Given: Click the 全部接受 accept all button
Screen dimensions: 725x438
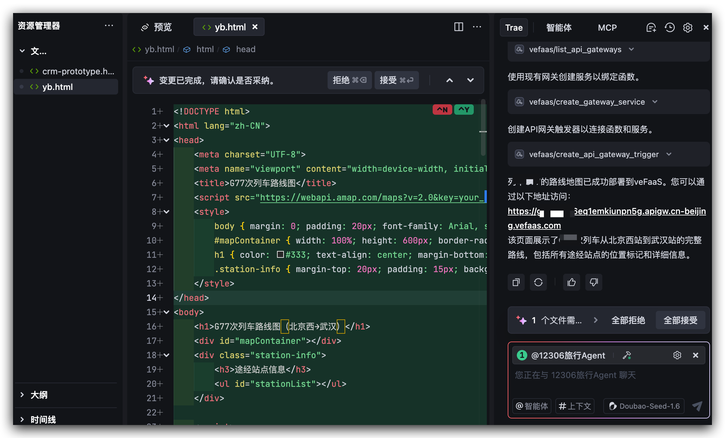Looking at the screenshot, I should 680,320.
